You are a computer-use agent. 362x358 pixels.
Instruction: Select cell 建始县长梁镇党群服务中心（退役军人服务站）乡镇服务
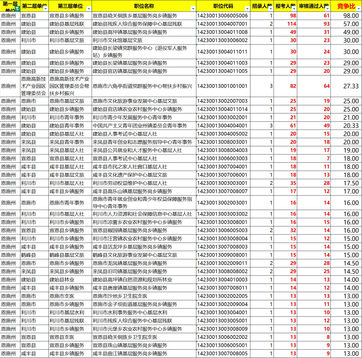click(144, 52)
